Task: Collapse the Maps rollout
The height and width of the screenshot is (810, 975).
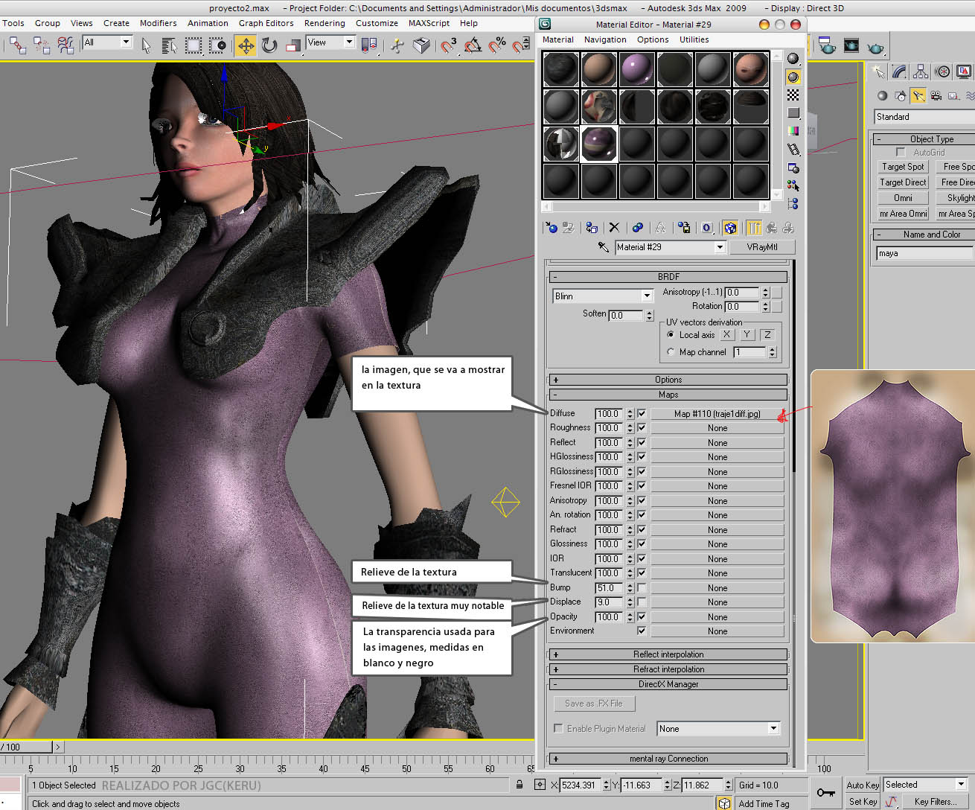Action: (x=668, y=395)
